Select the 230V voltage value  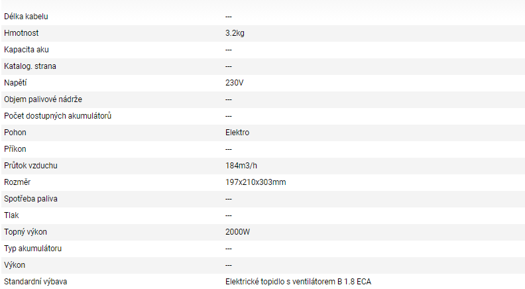[x=235, y=82]
